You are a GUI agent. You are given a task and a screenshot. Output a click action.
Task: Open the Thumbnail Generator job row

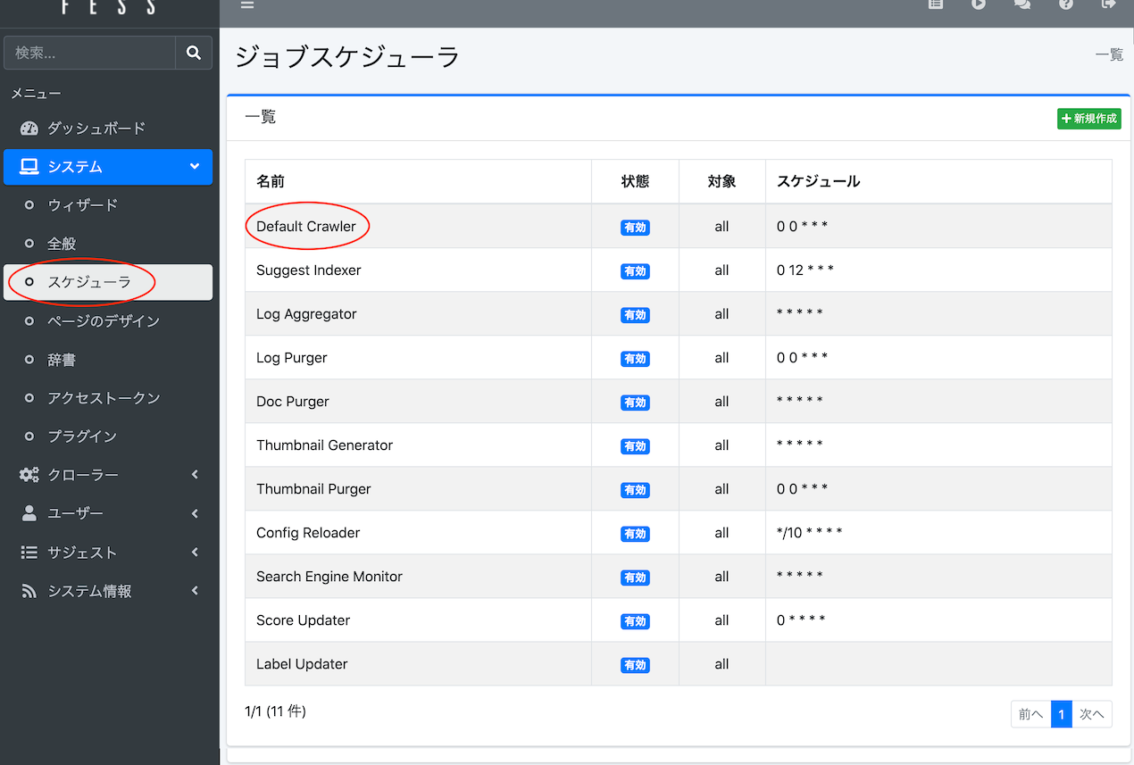pyautogui.click(x=324, y=445)
